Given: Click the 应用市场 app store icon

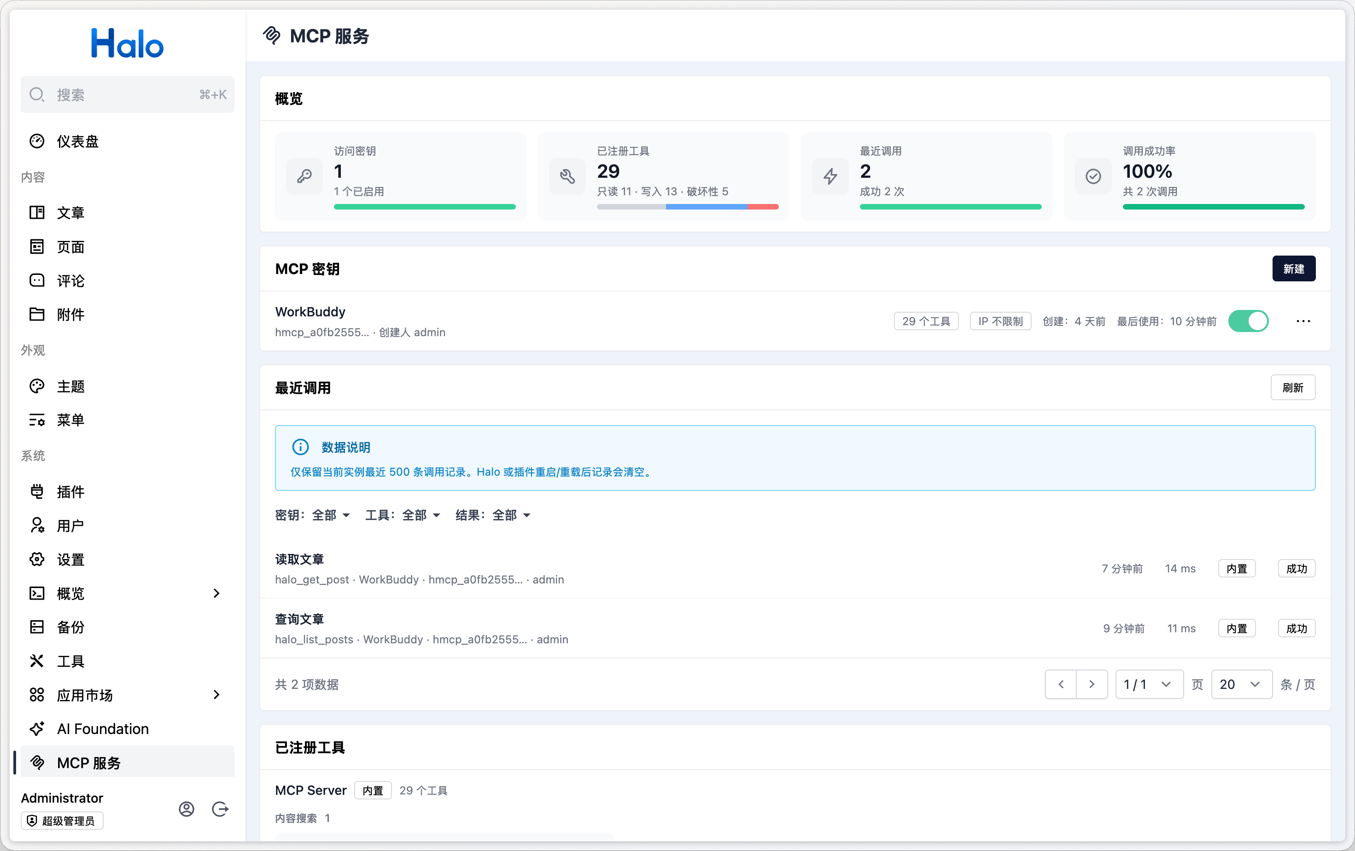Looking at the screenshot, I should pos(37,694).
